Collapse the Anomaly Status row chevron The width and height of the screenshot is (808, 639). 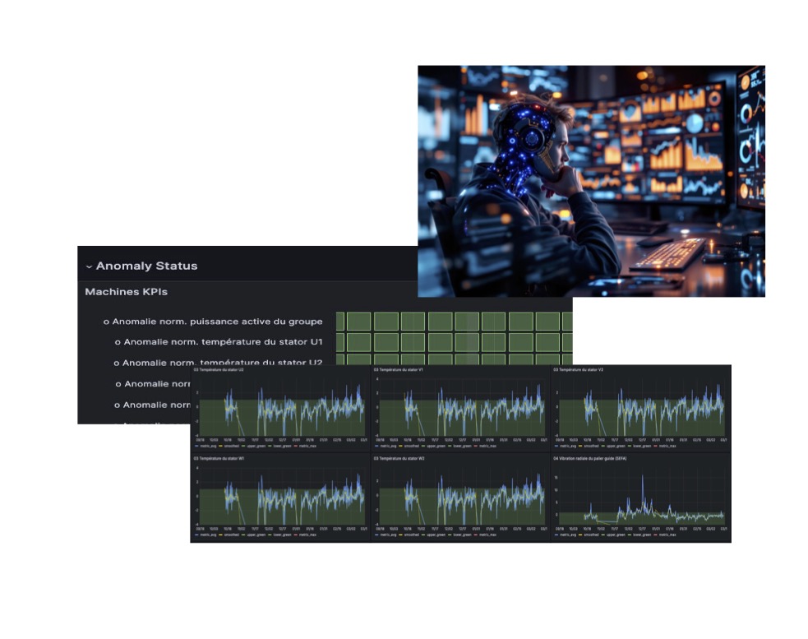tap(89, 266)
